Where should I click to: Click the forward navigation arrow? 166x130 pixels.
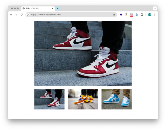16,15
